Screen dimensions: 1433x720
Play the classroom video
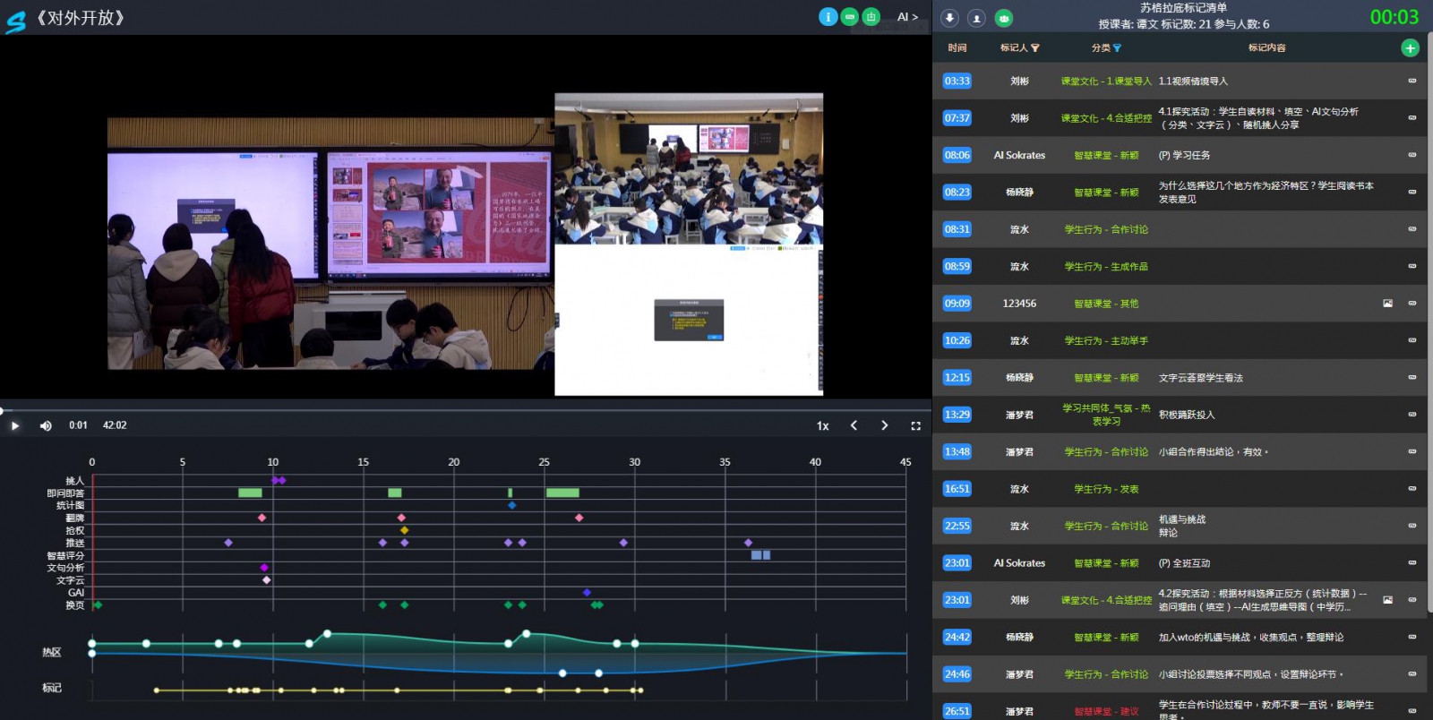15,426
